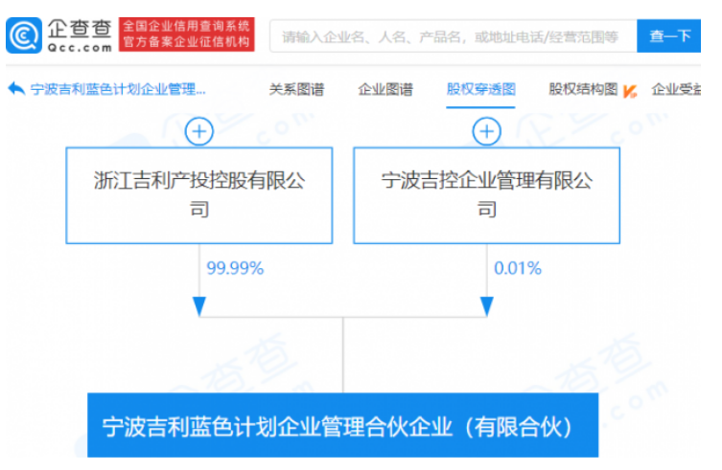This screenshot has height=470, width=722.
Task: Expand shareholders above 浙江吉利产投控股有限公司
Action: pyautogui.click(x=198, y=131)
